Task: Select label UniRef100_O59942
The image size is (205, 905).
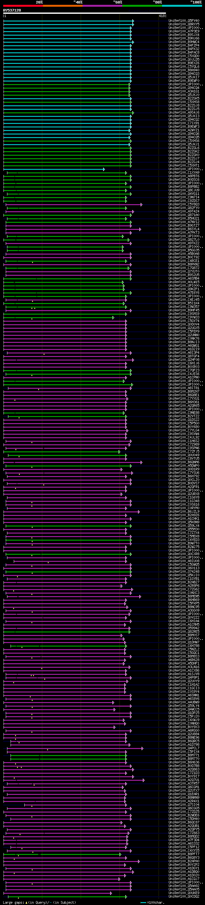Action: coord(184,628)
